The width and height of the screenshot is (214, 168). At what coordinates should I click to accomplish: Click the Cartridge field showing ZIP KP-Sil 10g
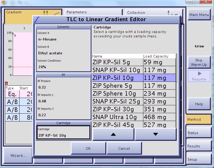63,132
